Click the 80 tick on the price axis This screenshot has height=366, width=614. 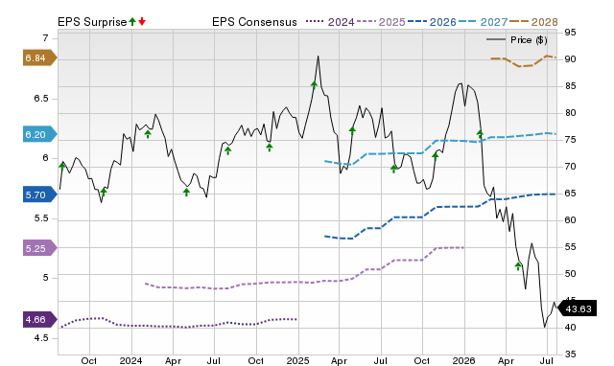point(570,113)
